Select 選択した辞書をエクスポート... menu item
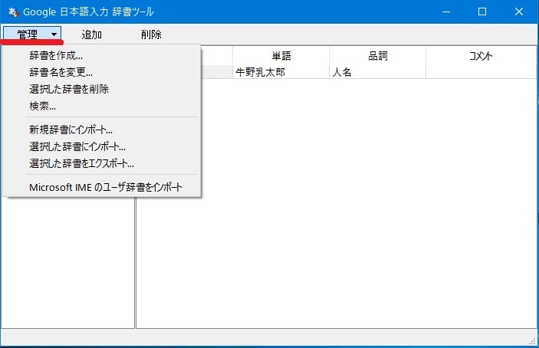This screenshot has height=348, width=539. coord(102,163)
